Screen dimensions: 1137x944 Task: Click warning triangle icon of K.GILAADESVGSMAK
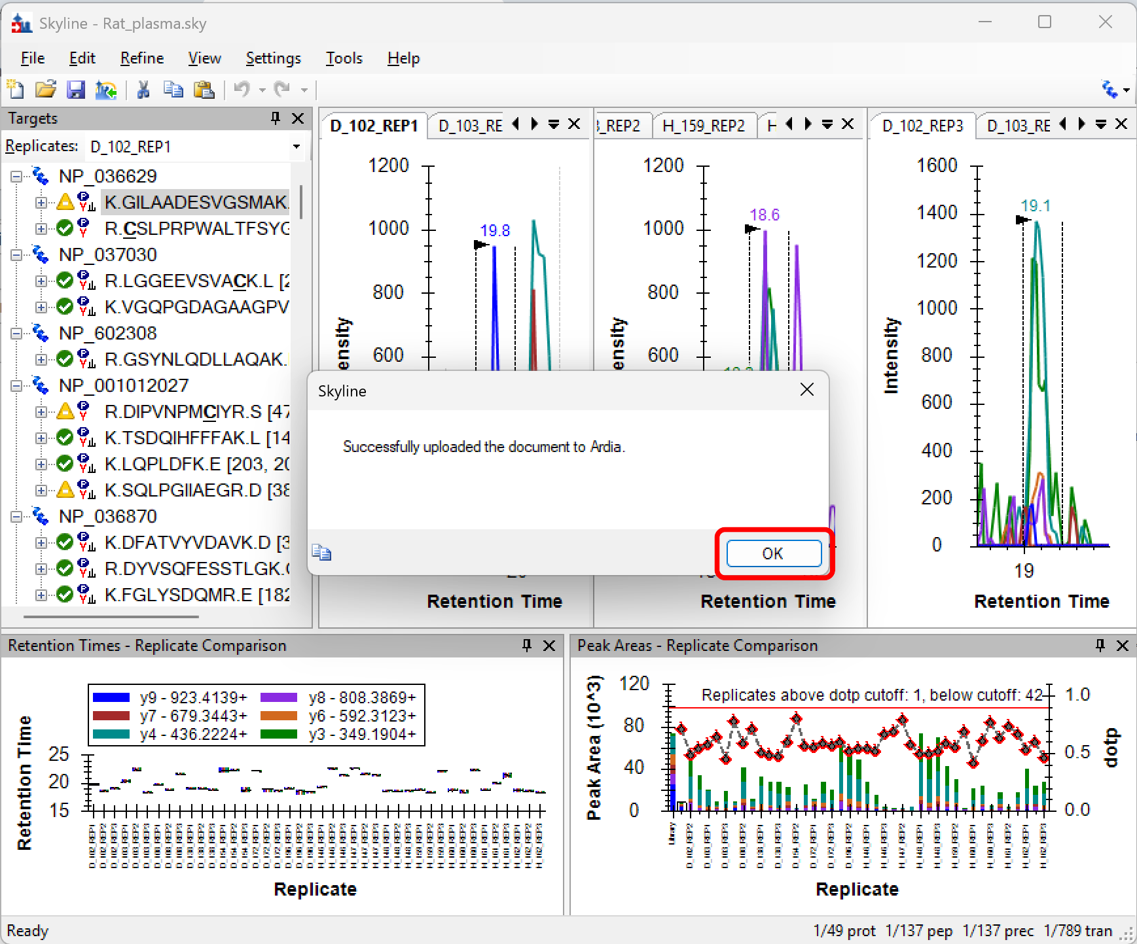click(65, 201)
